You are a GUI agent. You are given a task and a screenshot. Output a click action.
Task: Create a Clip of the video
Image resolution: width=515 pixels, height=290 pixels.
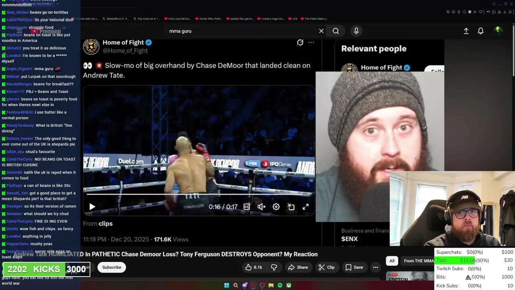point(326,267)
